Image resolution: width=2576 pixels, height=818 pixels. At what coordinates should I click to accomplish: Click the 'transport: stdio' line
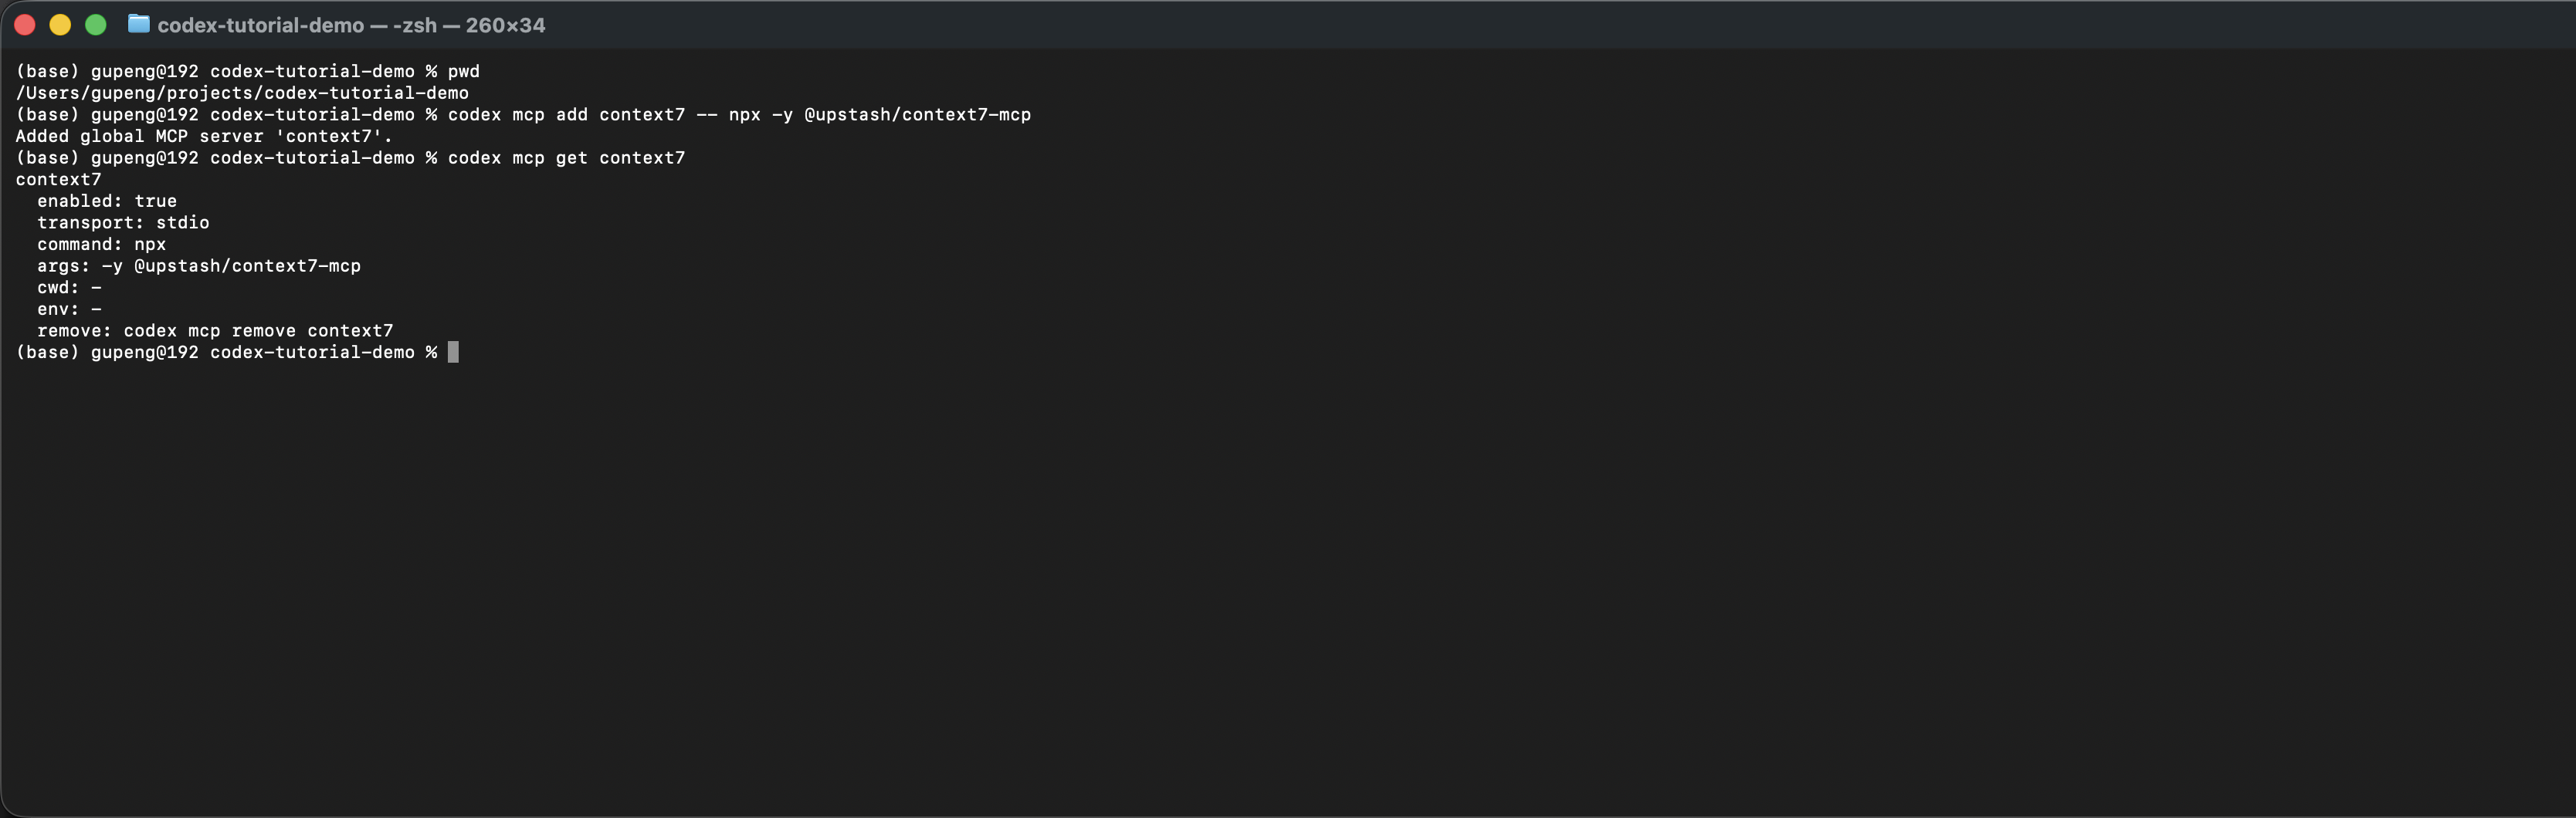pos(123,223)
